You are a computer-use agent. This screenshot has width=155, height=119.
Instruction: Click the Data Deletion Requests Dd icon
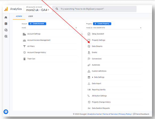coord(89,108)
